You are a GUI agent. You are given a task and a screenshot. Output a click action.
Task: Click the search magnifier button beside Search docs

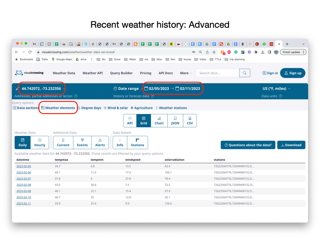pyautogui.click(x=245, y=73)
